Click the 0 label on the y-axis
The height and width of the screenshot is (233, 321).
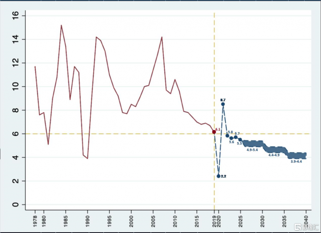point(15,204)
